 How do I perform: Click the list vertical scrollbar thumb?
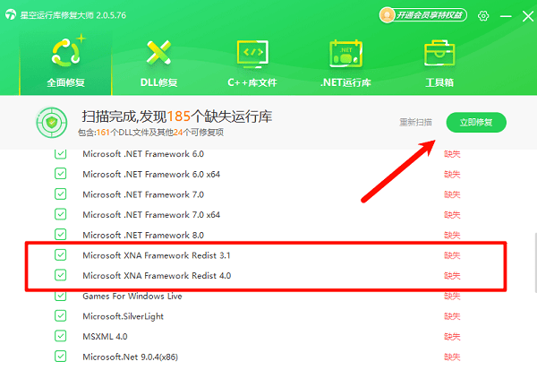tap(535, 262)
